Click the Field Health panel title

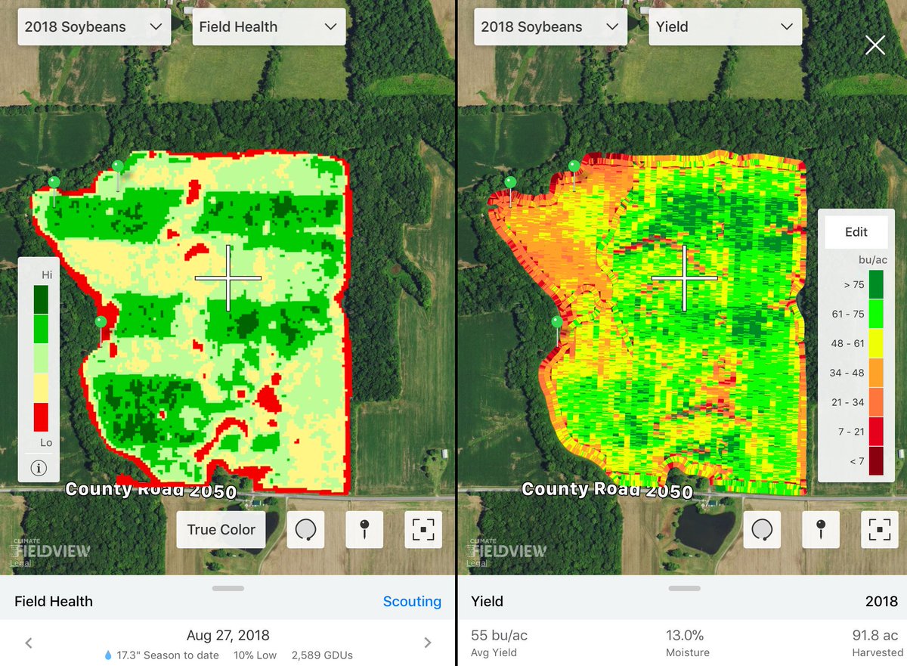(x=54, y=601)
